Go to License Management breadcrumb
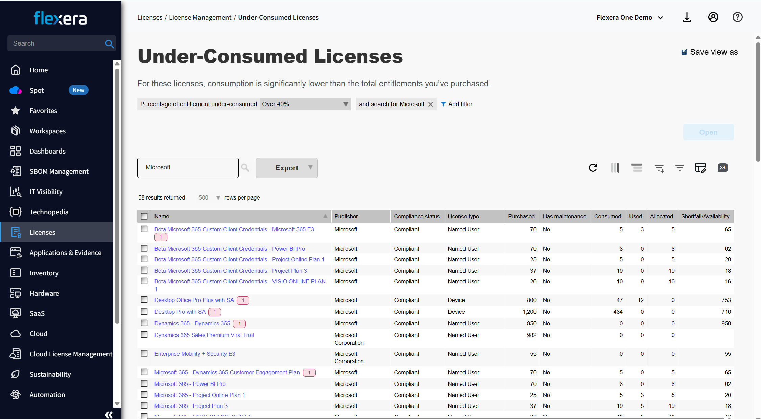The height and width of the screenshot is (419, 761). [200, 17]
